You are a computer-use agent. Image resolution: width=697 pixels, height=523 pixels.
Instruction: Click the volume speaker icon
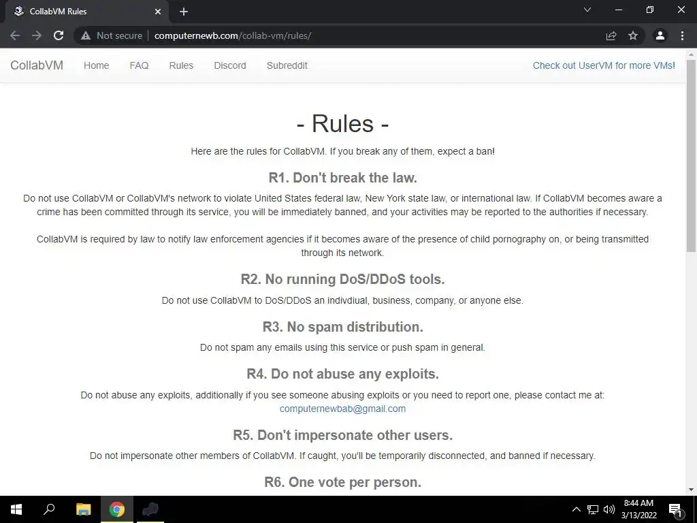pos(609,509)
